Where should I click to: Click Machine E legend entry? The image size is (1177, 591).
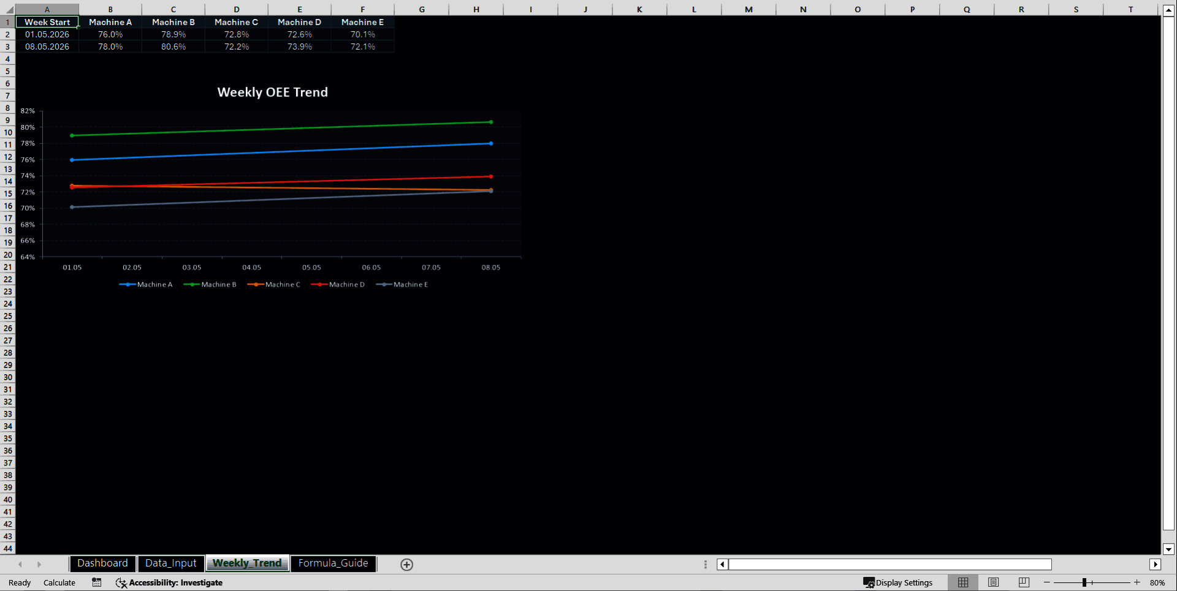click(402, 284)
